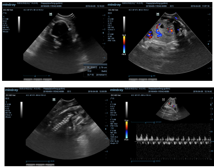Click the focus arrow beside the 11:57:18 depth scale
The image size is (214, 167).
tap(208, 44)
